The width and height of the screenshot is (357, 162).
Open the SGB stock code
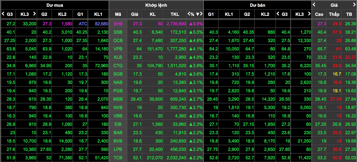[x=118, y=74]
